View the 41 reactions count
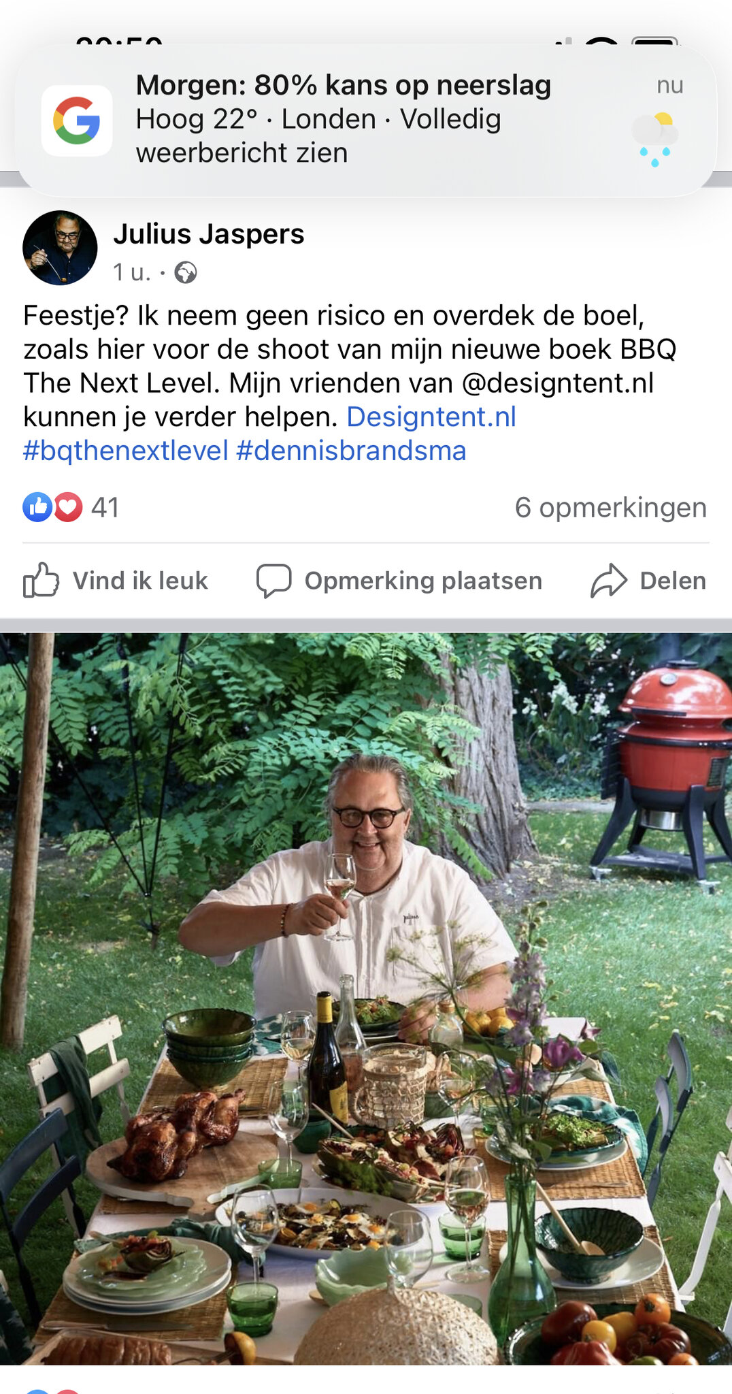Screen dimensions: 732x1394 105,508
